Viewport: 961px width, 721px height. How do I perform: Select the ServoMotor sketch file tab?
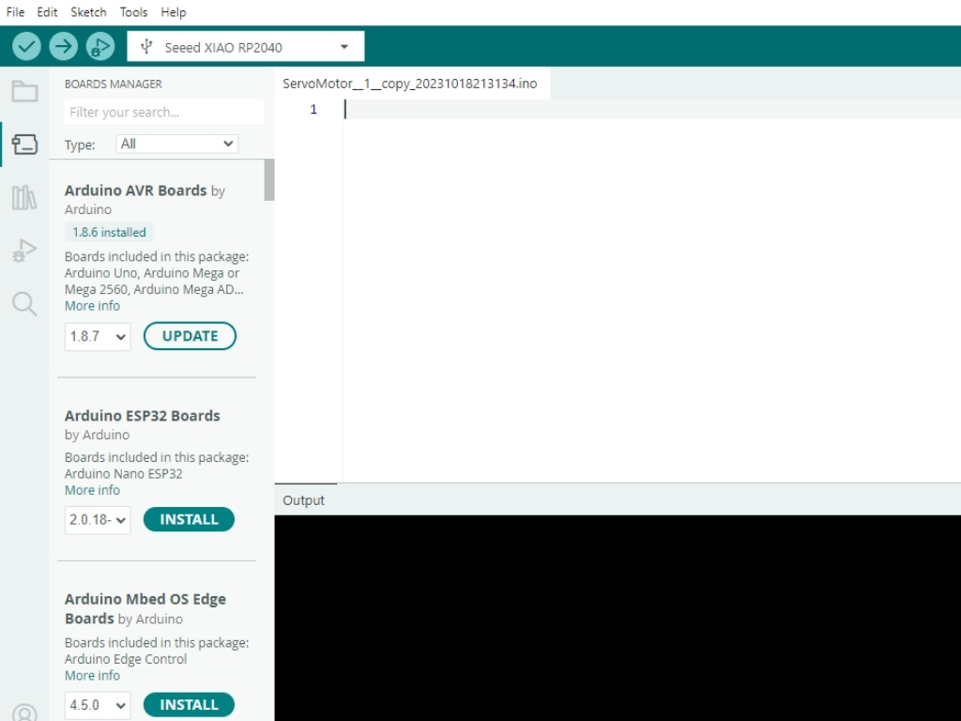pos(409,84)
